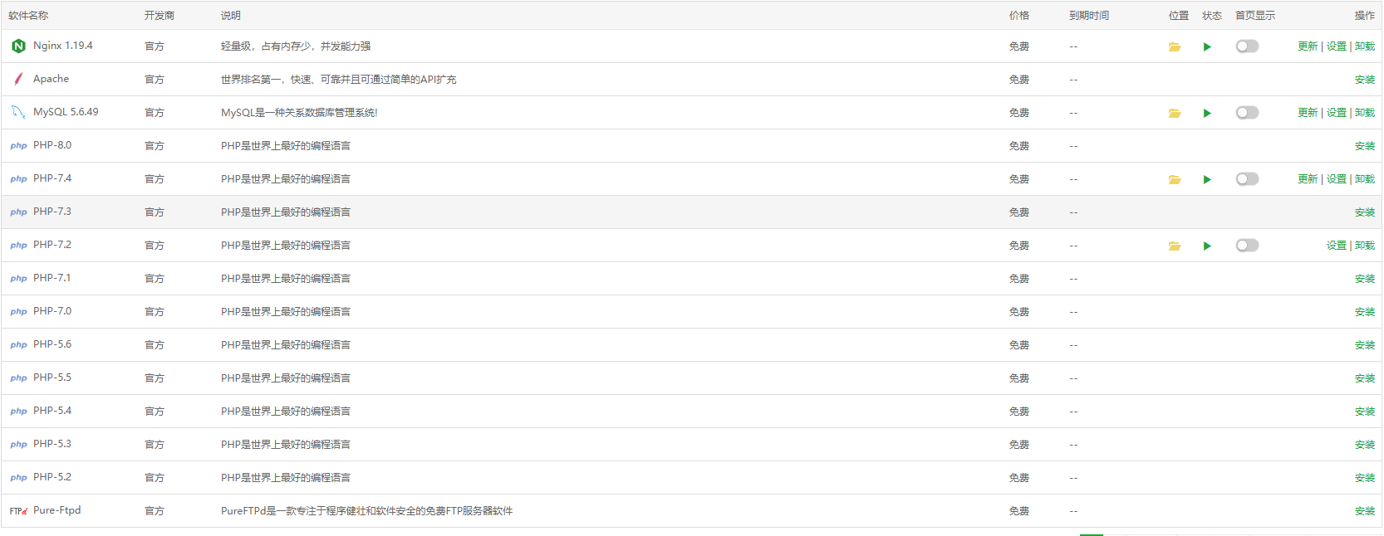The height and width of the screenshot is (536, 1384).
Task: Click the Pure-Ftpd description text
Action: click(367, 511)
